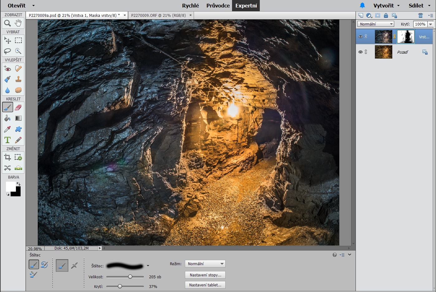The image size is (436, 292).
Task: Hide the Vrstva 1 layer
Action: tap(361, 36)
